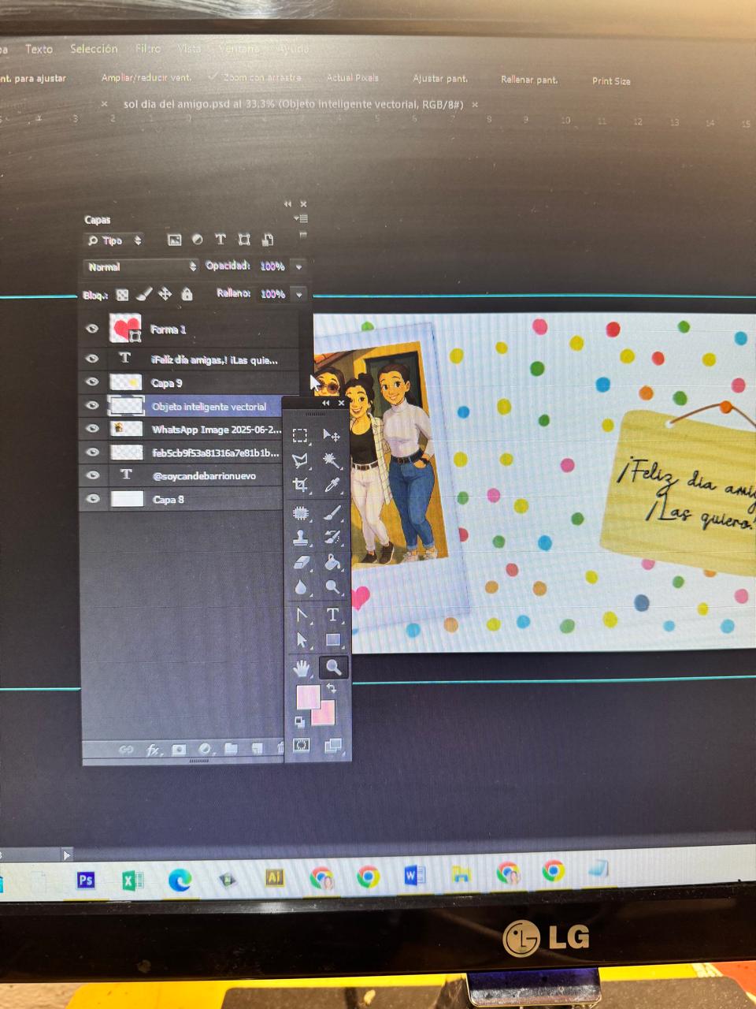
Task: Open the Capas panel options menu
Action: pyautogui.click(x=301, y=218)
